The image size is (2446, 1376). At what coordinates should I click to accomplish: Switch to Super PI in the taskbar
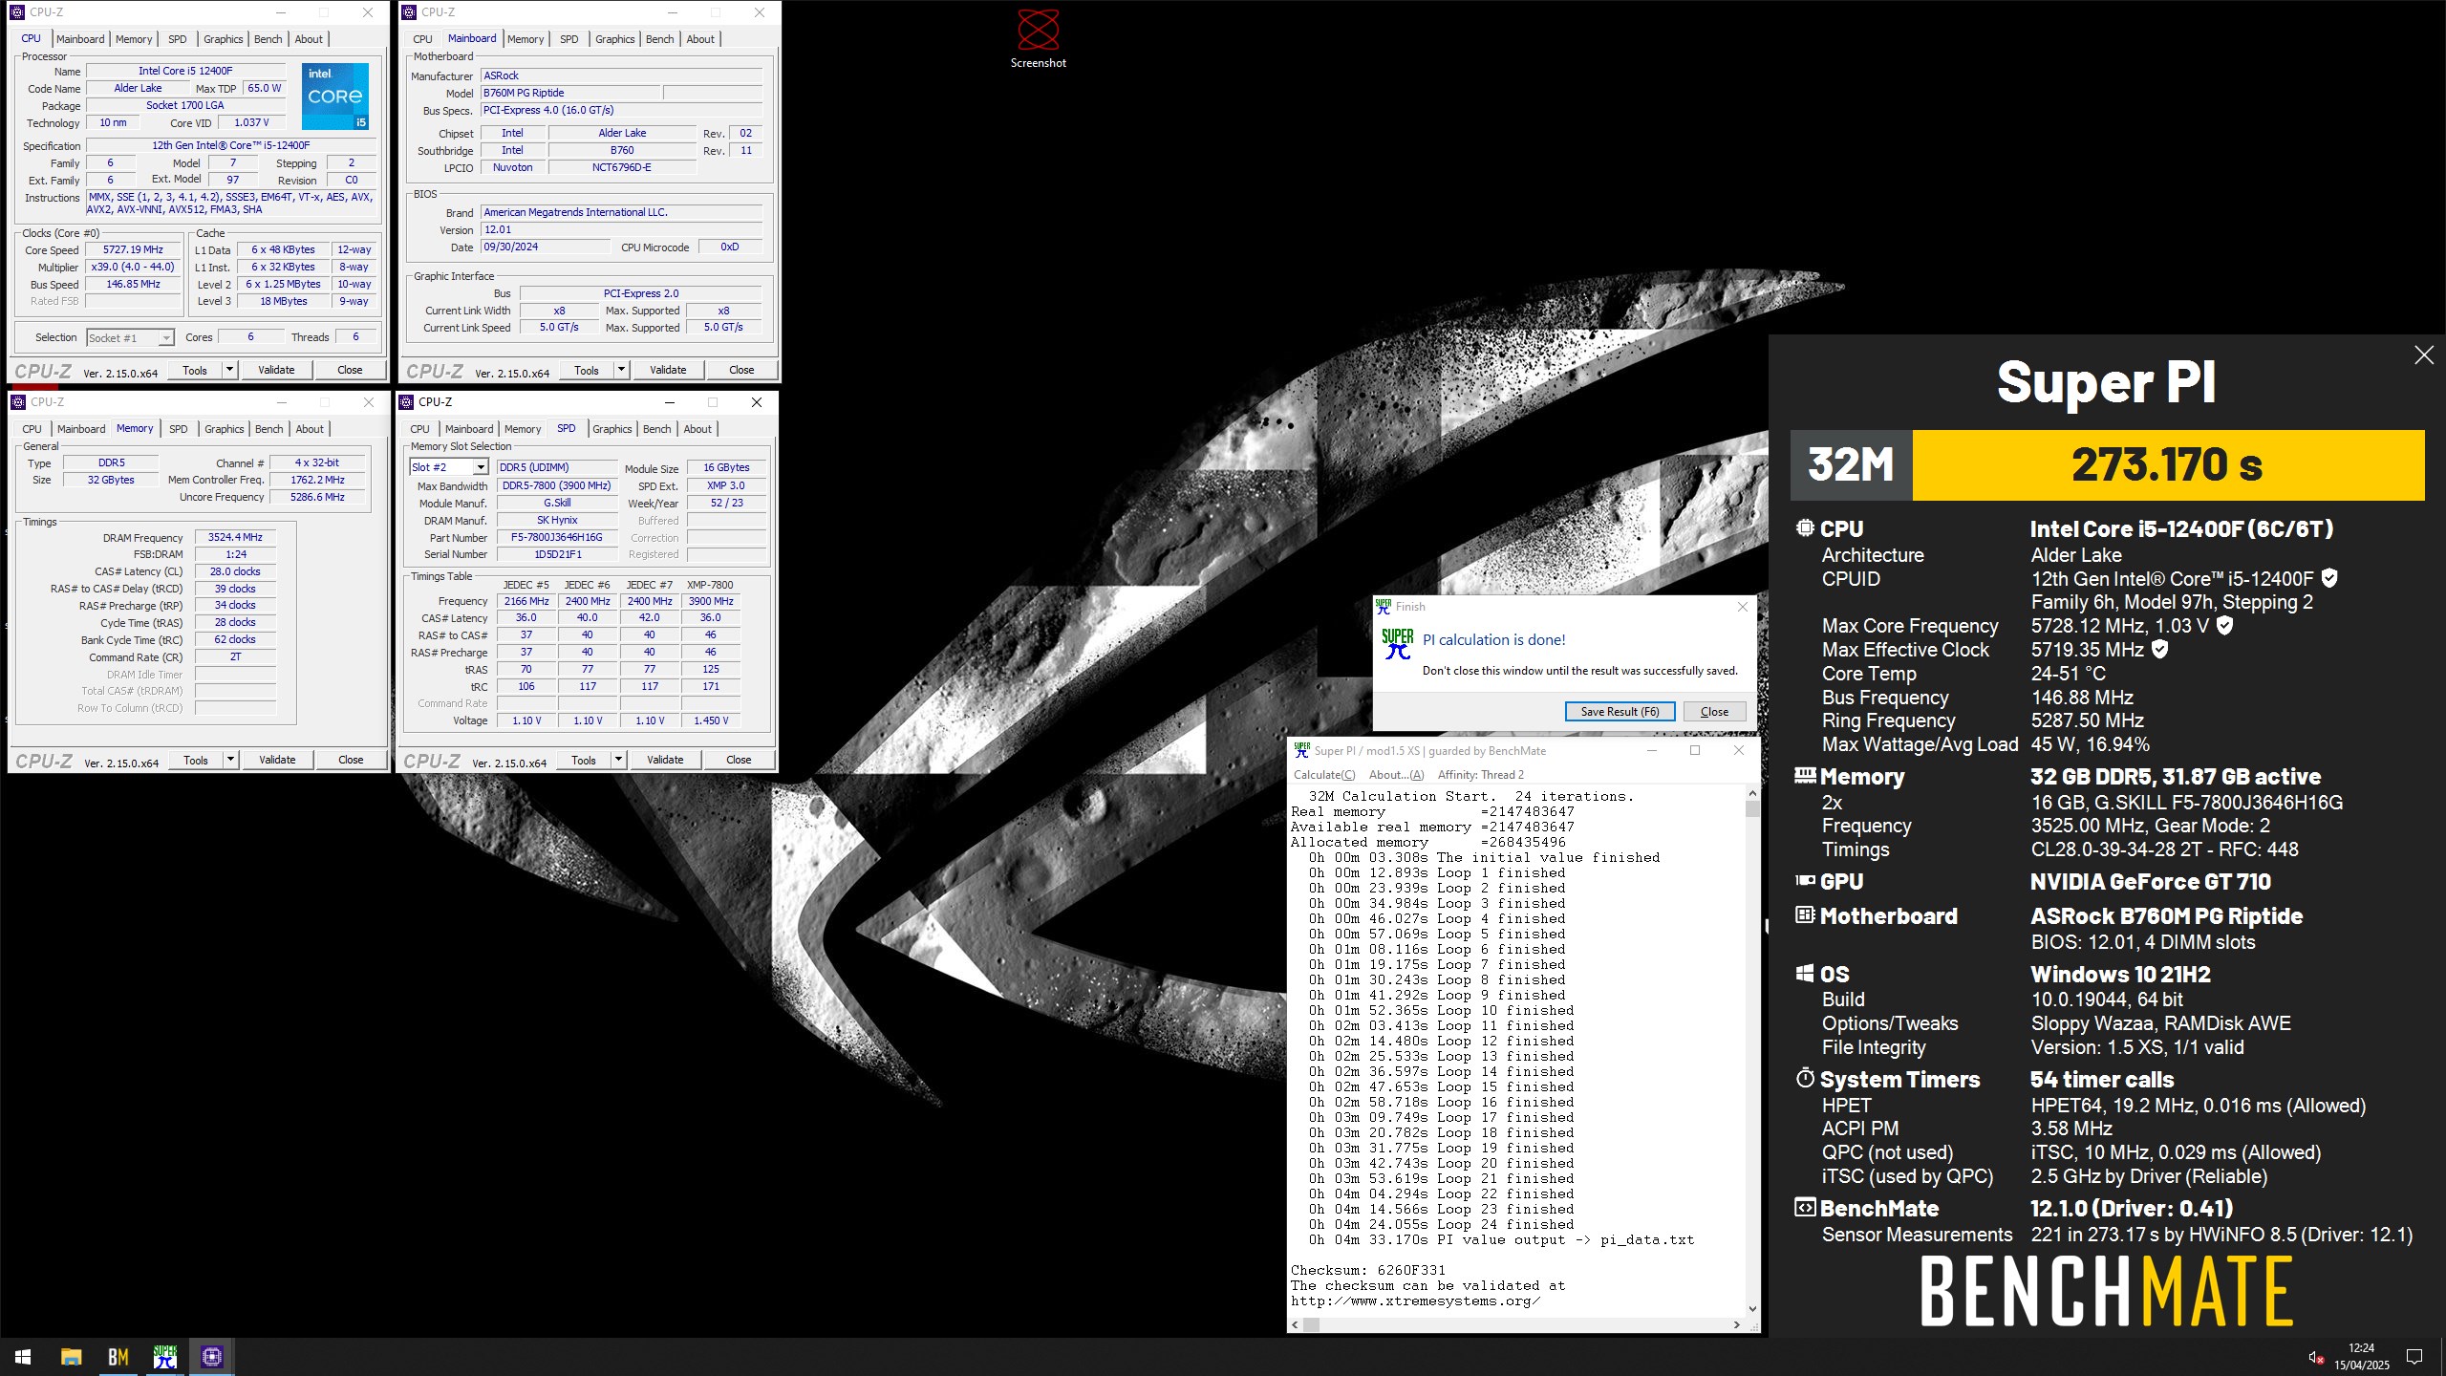click(x=165, y=1357)
